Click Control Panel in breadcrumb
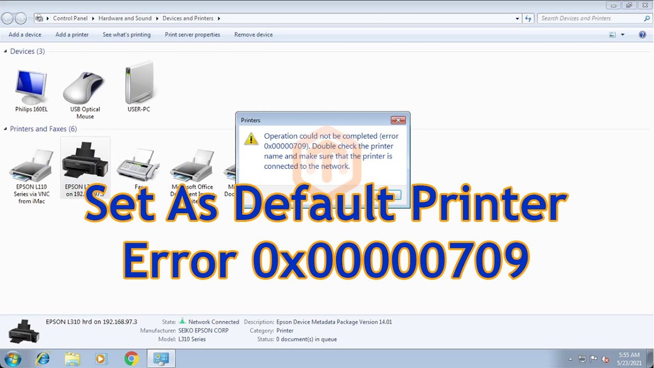 point(71,18)
